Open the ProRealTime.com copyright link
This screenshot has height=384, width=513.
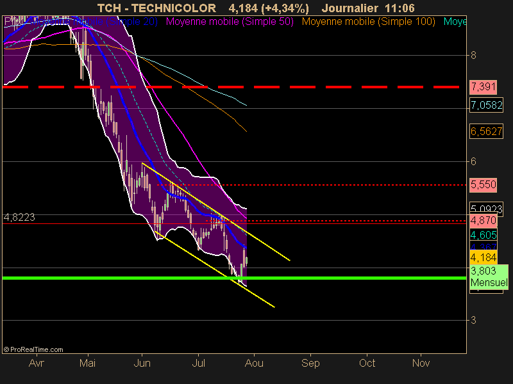point(33,349)
